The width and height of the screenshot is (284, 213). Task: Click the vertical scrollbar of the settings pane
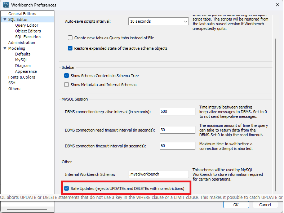tap(276, 115)
